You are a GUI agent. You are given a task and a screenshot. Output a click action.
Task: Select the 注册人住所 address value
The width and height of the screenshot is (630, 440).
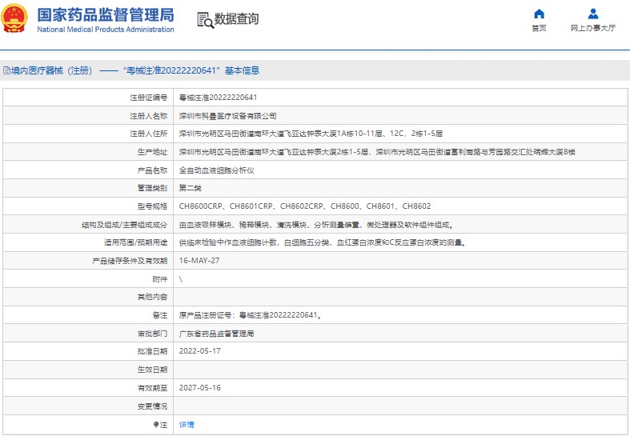311,134
